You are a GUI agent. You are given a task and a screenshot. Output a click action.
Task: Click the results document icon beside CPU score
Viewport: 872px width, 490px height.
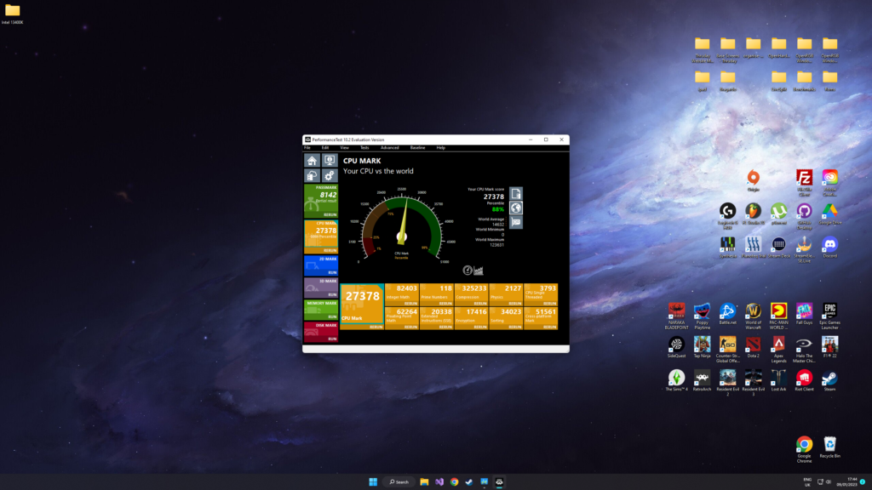(x=516, y=193)
